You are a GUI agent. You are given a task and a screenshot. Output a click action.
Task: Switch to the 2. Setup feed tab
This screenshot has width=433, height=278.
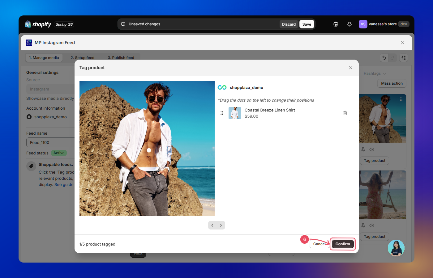83,58
